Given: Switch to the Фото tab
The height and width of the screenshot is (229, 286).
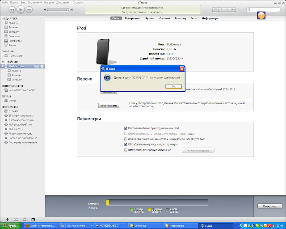Looking at the screenshot, I should coord(193,18).
